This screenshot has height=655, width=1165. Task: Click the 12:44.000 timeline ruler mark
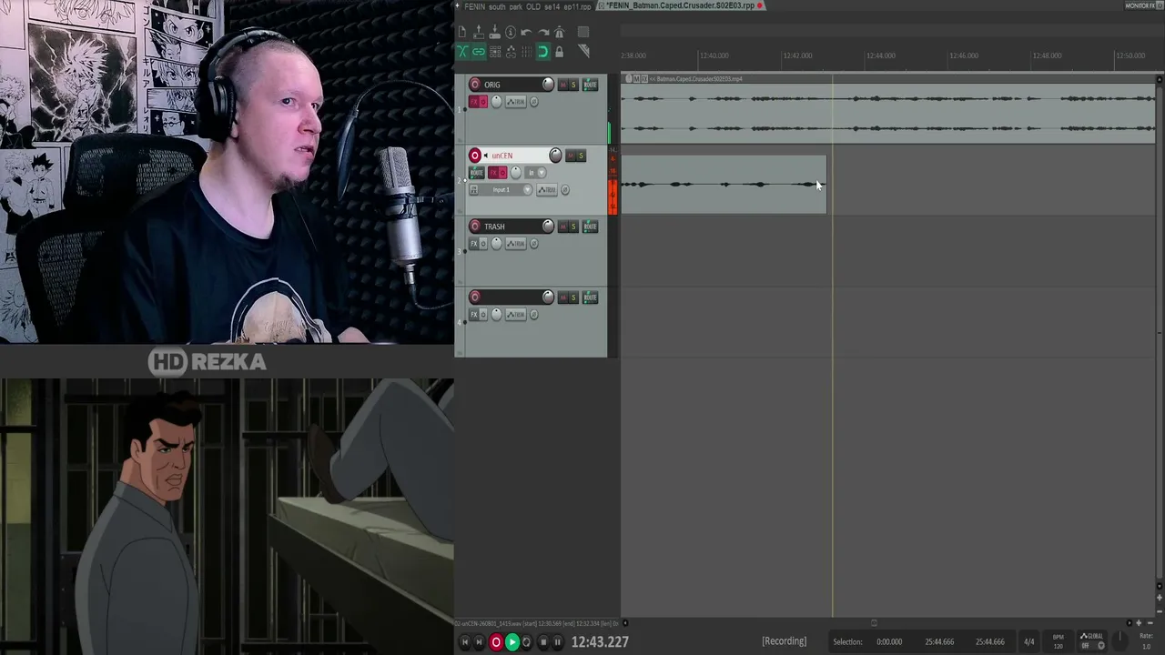881,55
